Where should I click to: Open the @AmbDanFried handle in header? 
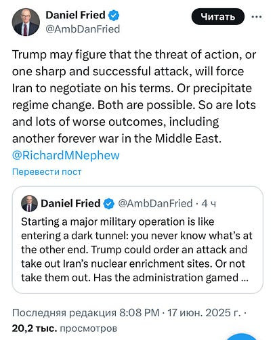pos(83,29)
